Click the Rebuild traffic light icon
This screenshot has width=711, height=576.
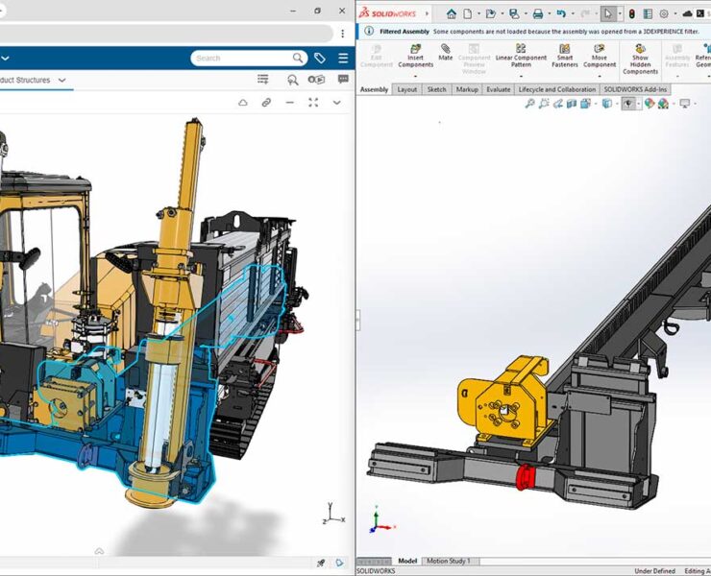pos(631,14)
